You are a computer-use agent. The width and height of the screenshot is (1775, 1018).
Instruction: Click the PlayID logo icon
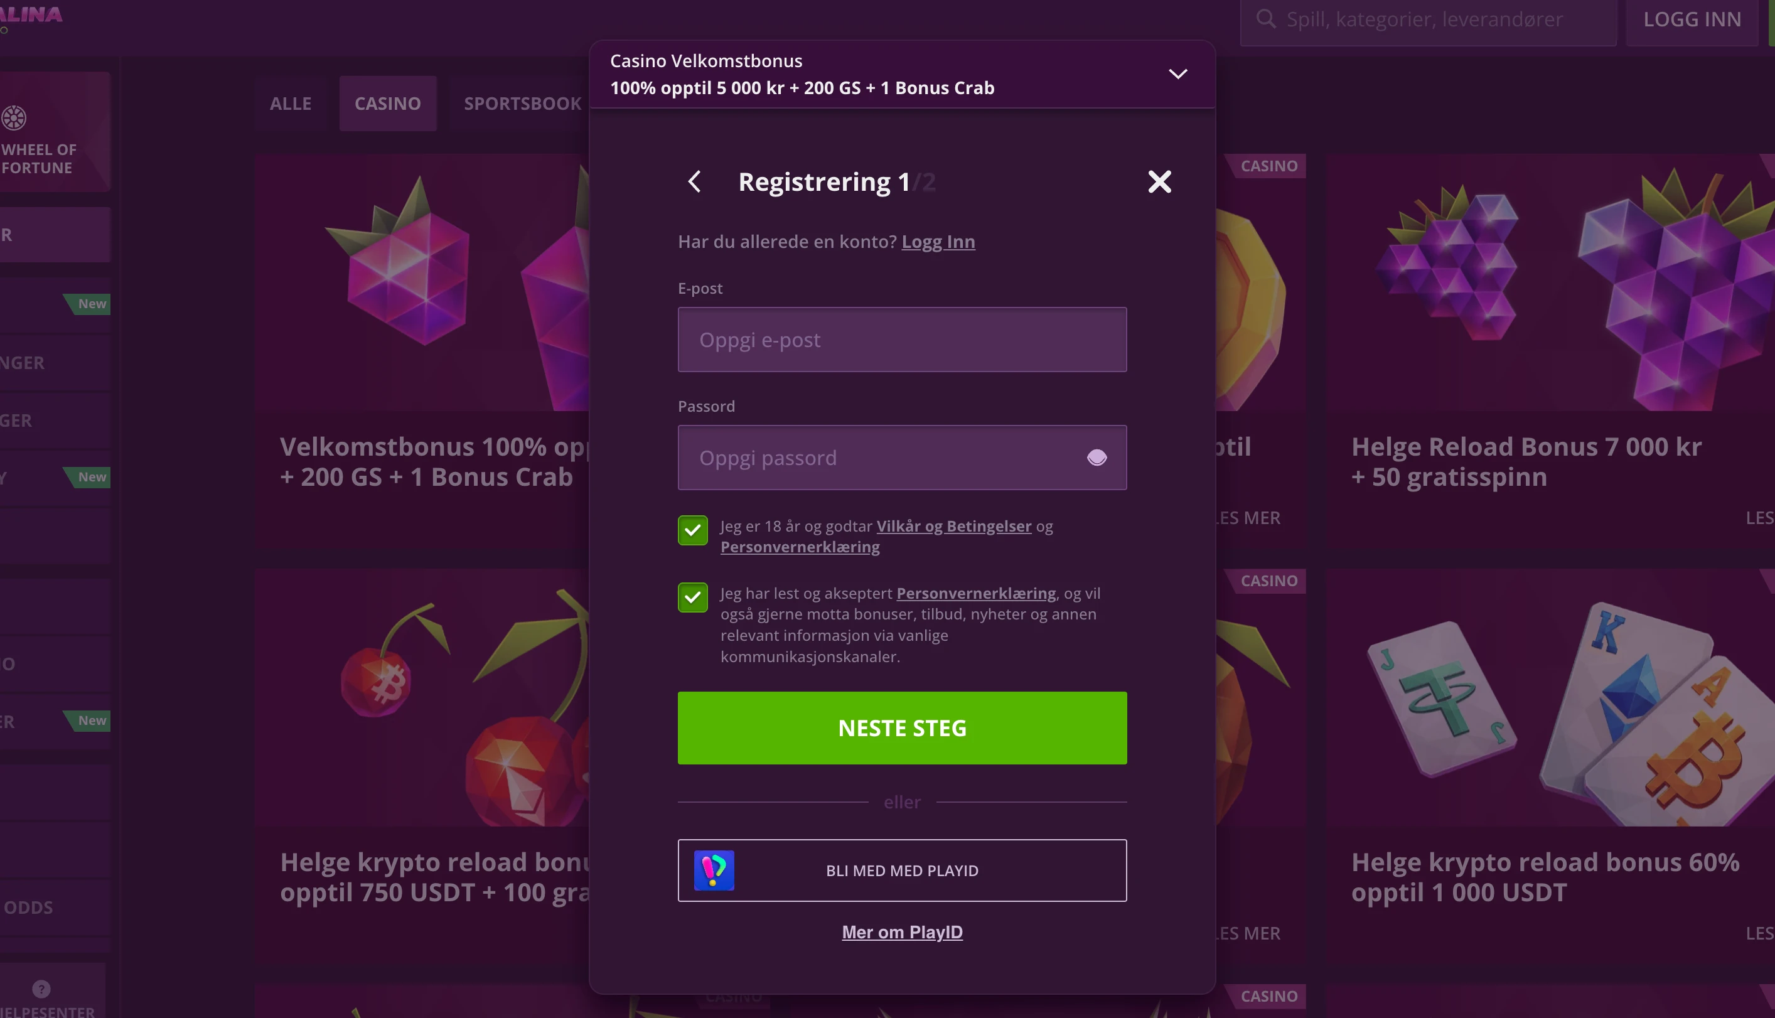click(x=714, y=870)
